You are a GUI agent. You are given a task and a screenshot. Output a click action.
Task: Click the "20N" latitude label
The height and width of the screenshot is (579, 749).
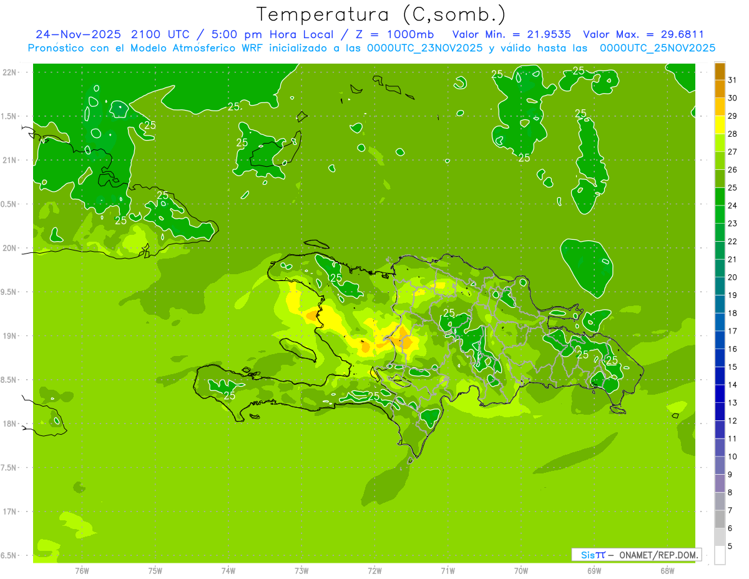tap(10, 248)
